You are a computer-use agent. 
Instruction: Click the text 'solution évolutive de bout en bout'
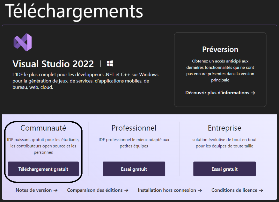(225, 140)
